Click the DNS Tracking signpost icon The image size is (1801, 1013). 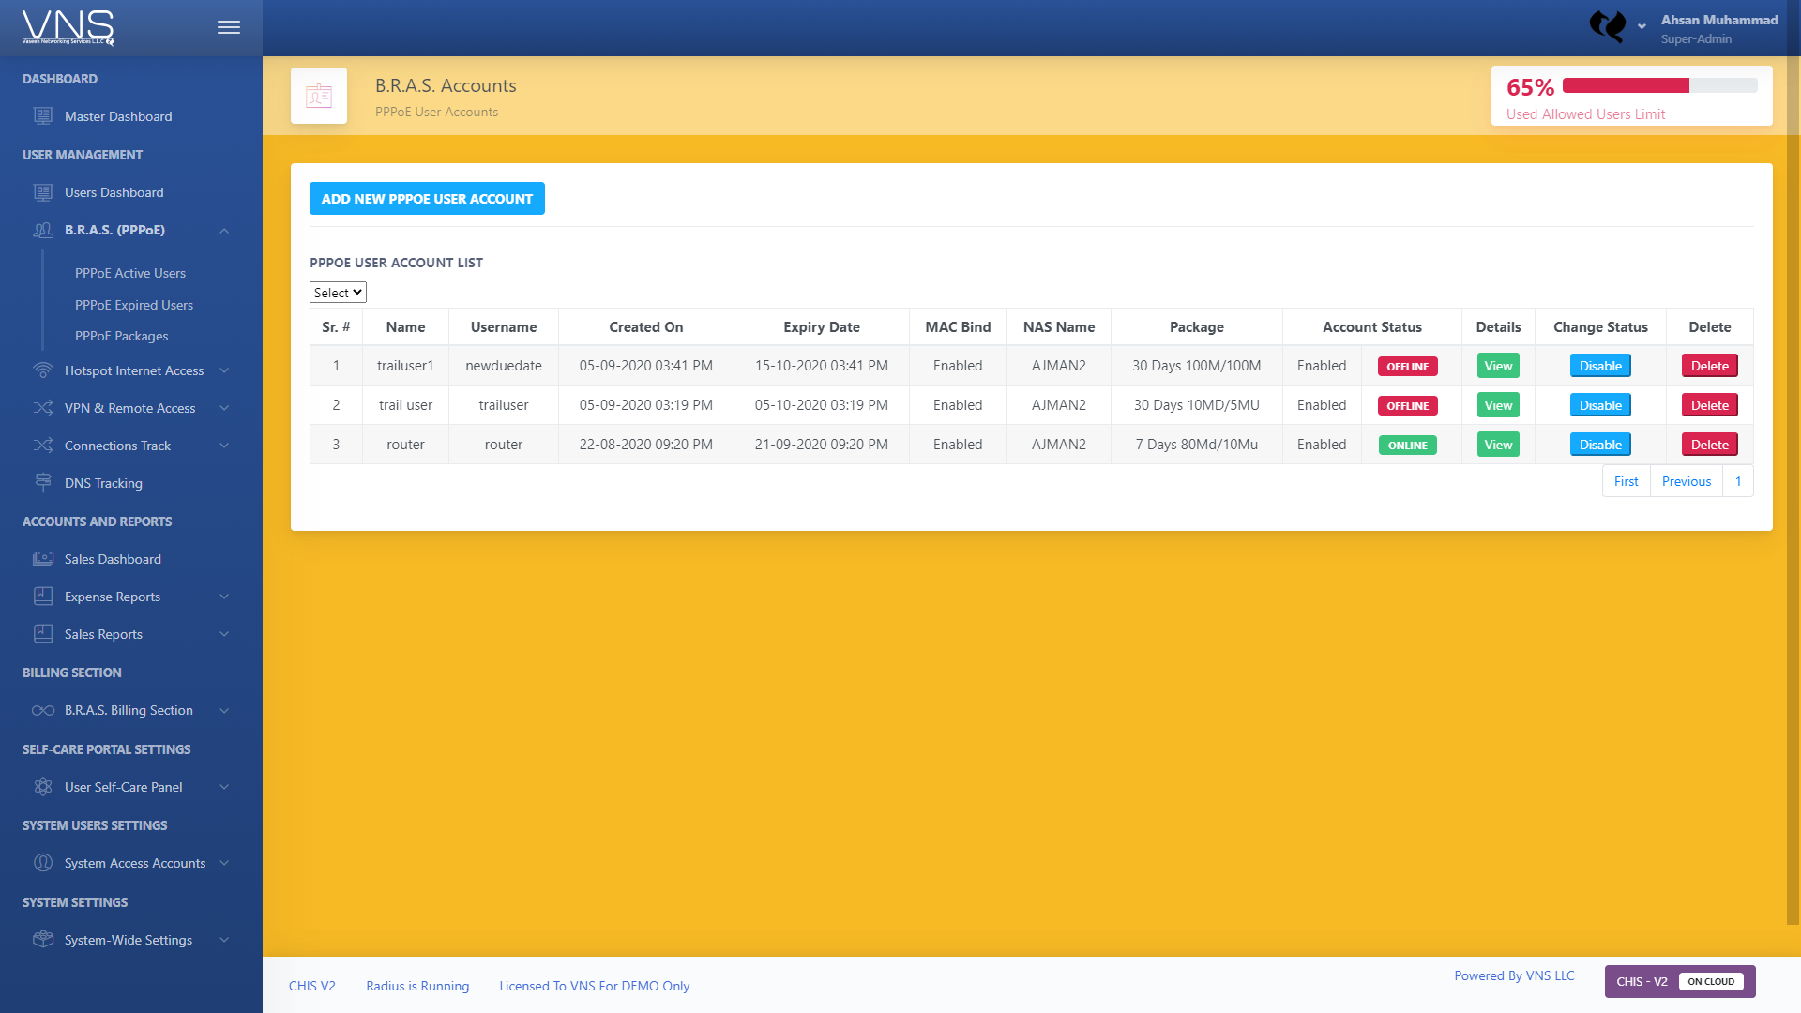pyautogui.click(x=43, y=482)
